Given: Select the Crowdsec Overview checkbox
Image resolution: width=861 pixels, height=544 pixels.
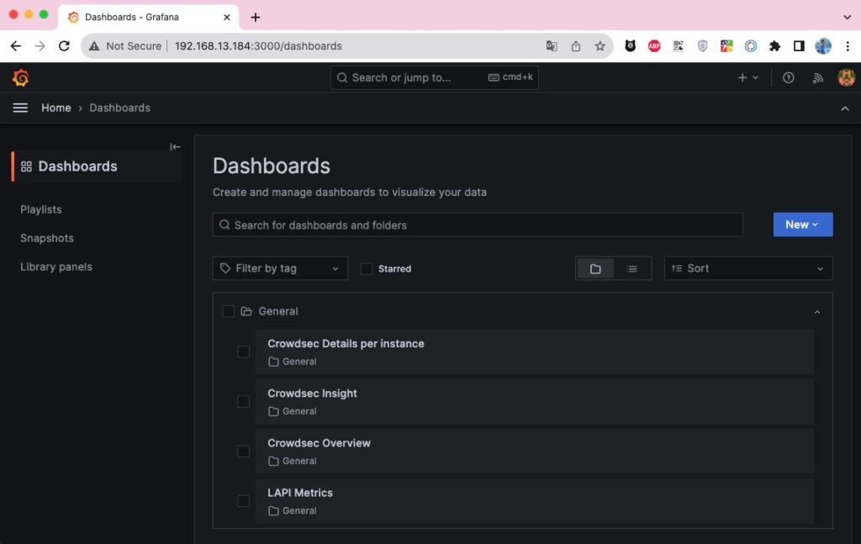Looking at the screenshot, I should pyautogui.click(x=243, y=452).
